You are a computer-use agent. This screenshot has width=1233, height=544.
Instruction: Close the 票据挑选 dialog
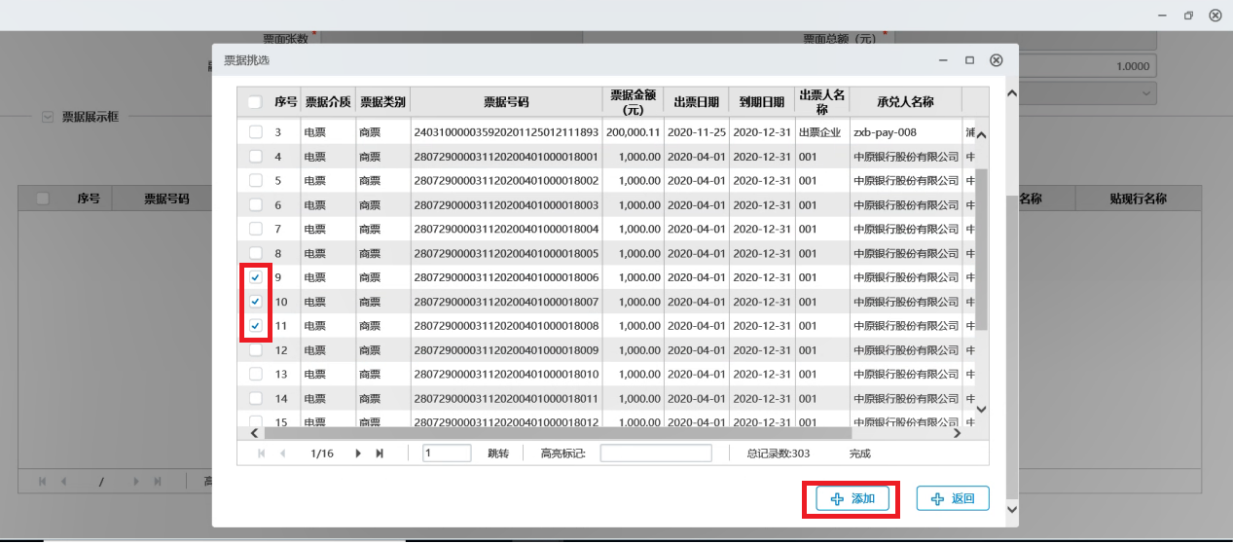pos(996,60)
